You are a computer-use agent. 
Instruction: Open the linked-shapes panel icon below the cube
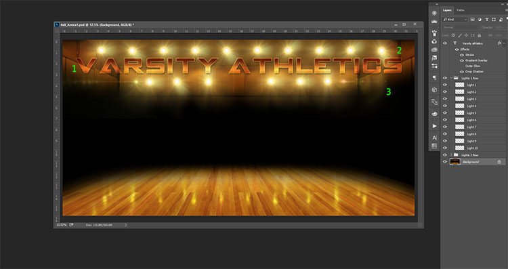point(434,102)
